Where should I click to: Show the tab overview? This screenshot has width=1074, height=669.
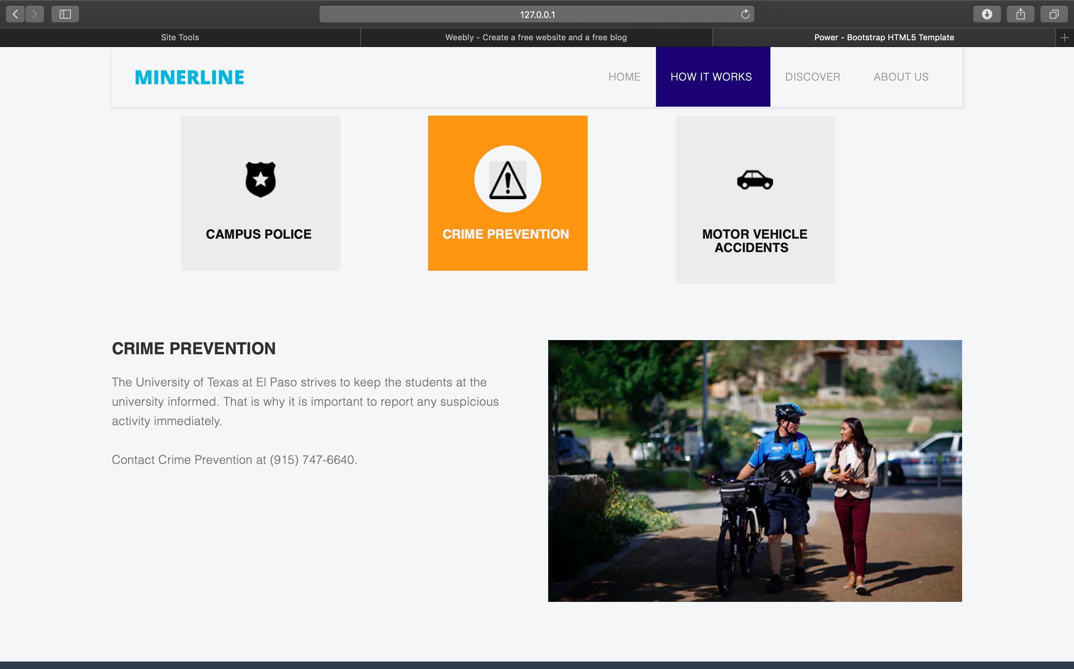1053,14
